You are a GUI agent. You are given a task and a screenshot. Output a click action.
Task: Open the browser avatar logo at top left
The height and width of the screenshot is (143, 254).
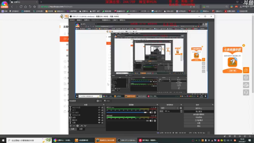[4, 4]
